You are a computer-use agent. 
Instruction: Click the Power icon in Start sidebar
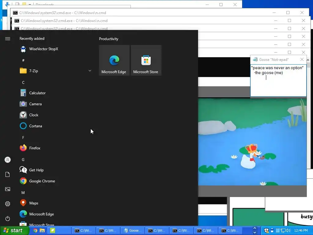[8, 218]
